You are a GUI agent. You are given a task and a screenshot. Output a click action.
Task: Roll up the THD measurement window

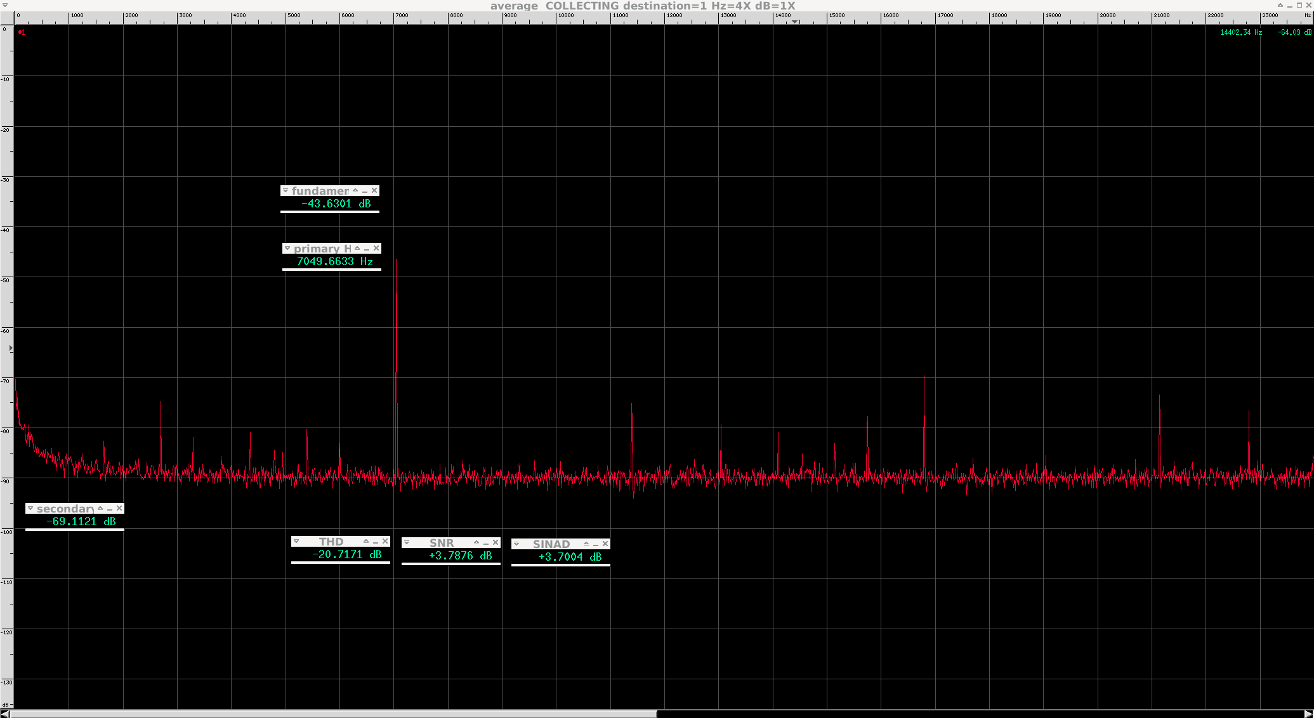pyautogui.click(x=366, y=542)
